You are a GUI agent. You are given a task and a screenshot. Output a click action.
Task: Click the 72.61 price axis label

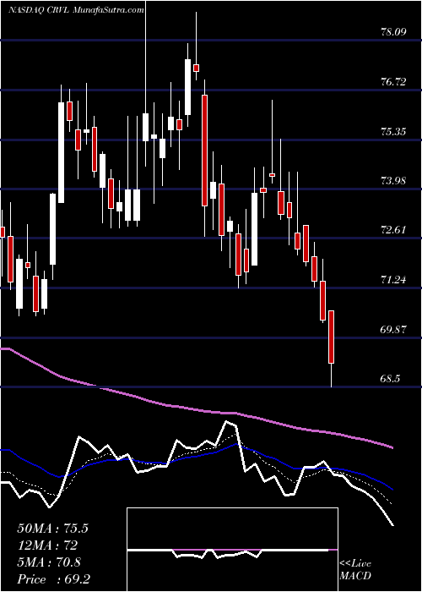[394, 230]
